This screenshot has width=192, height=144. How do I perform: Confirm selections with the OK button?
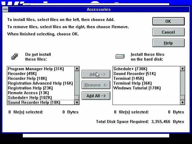(x=169, y=21)
